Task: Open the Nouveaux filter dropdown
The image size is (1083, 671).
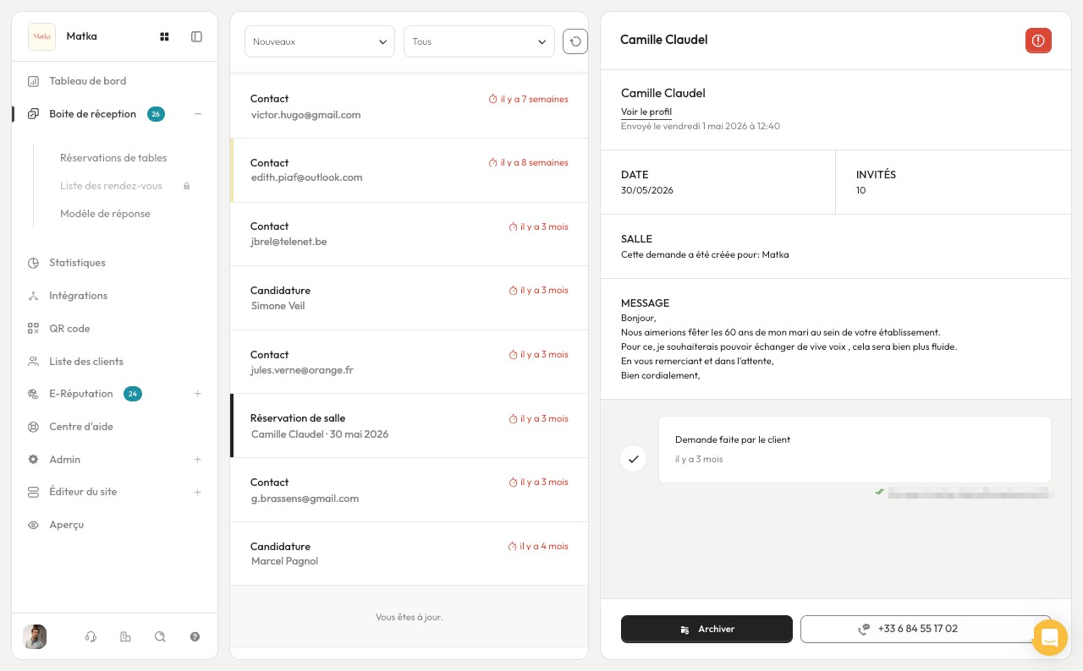Action: [x=320, y=41]
